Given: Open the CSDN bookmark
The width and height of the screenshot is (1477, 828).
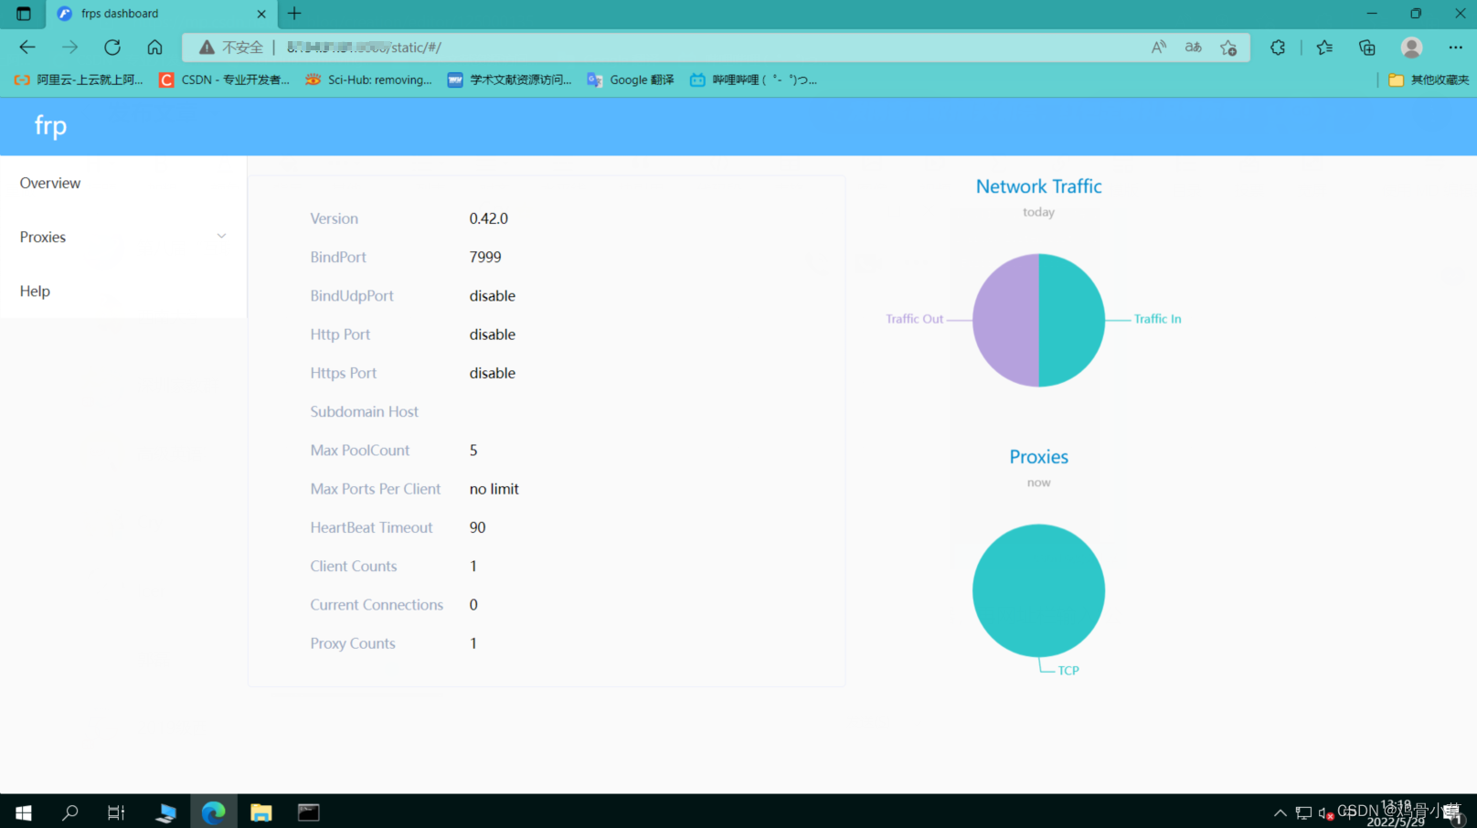Looking at the screenshot, I should coord(224,80).
